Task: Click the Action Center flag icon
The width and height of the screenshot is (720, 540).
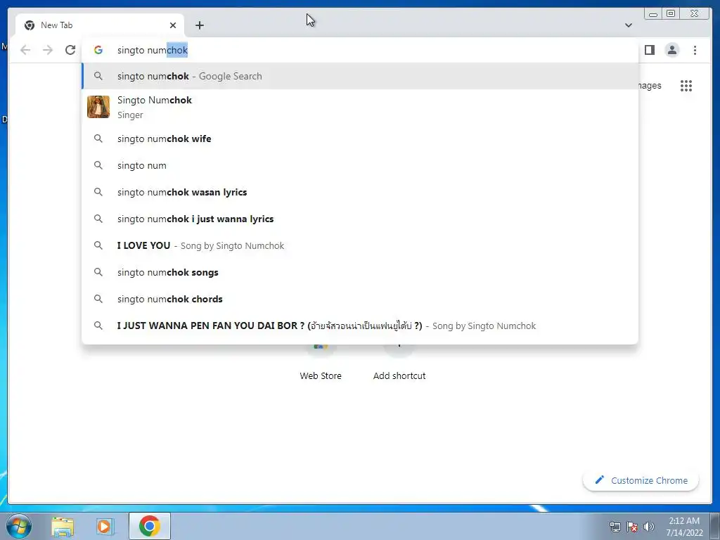Action: [x=632, y=527]
